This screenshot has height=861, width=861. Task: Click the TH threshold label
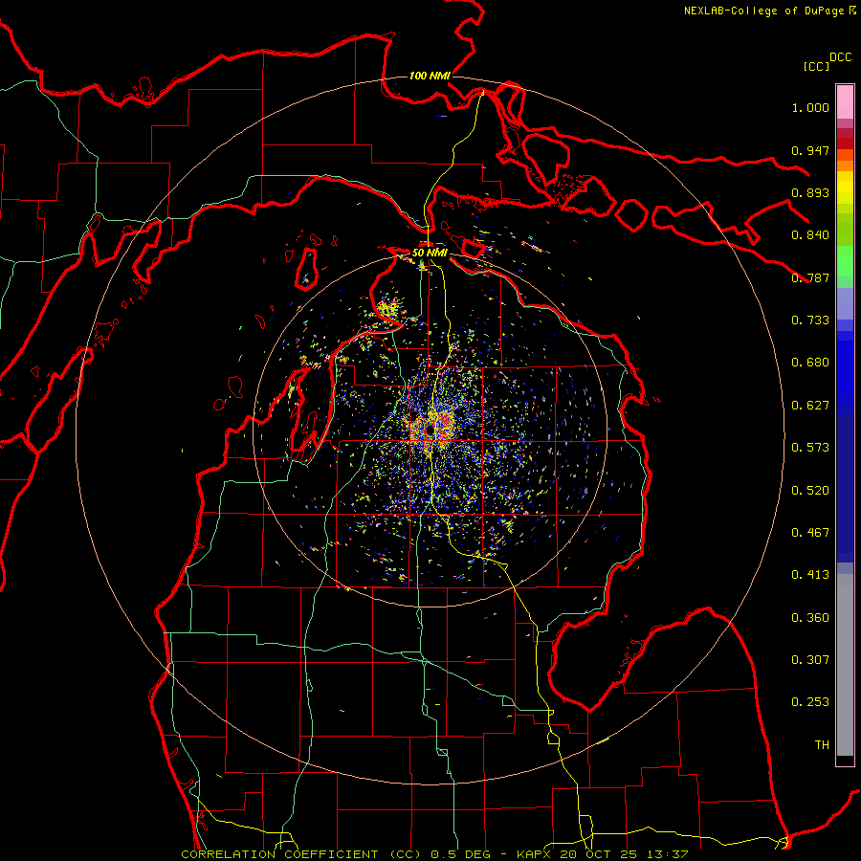coord(822,745)
